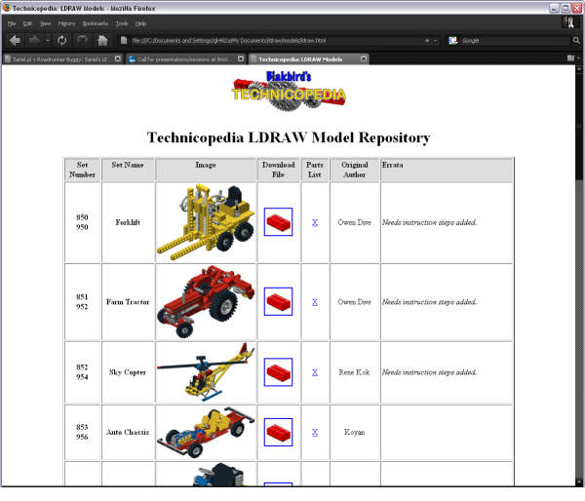Close the Technicopedia LDRAW Models tab
The image size is (585, 501).
tap(364, 58)
